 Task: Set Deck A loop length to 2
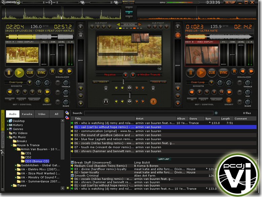point(17,92)
